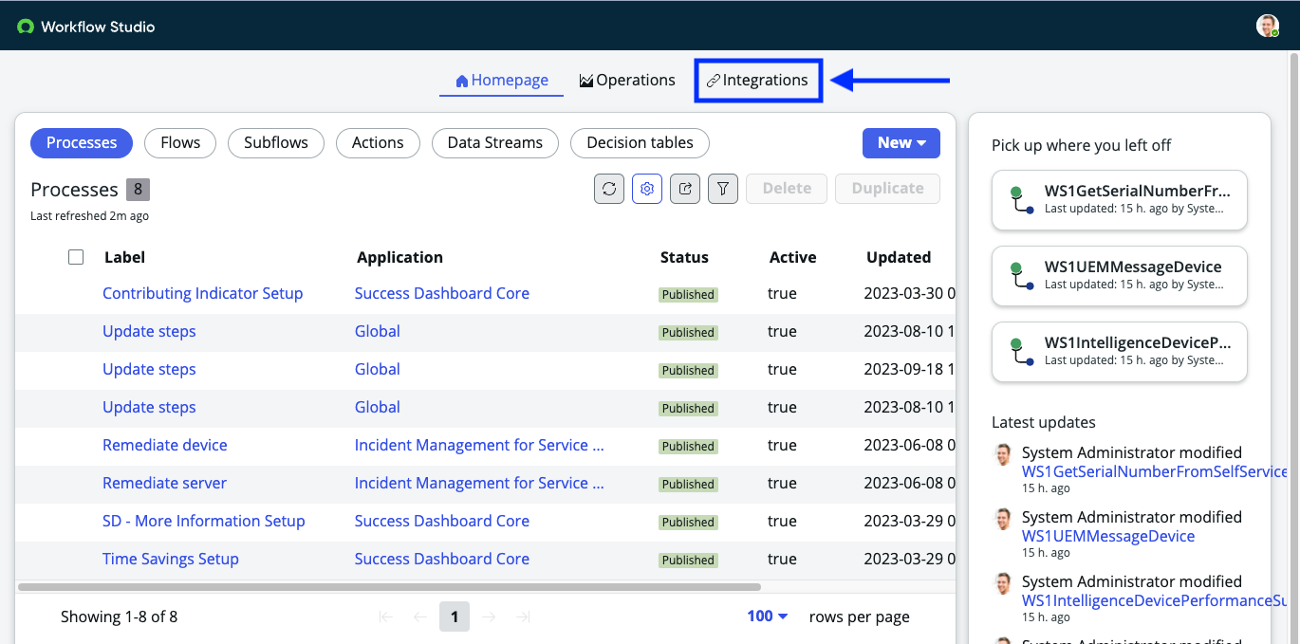The height and width of the screenshot is (644, 1300).
Task: Go to the first page of results
Action: click(386, 616)
